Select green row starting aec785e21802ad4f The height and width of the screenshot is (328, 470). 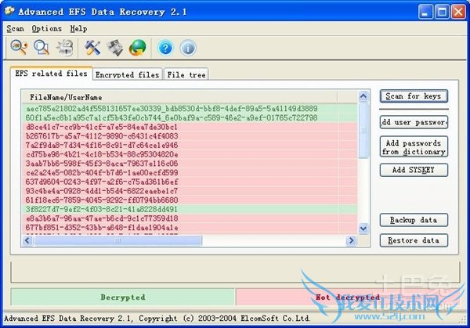(190, 109)
